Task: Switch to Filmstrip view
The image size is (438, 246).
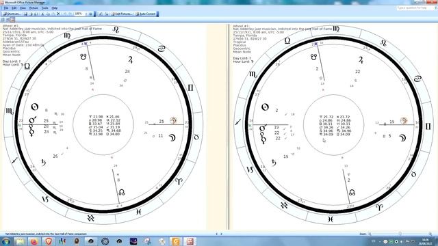Action: [x=8, y=20]
